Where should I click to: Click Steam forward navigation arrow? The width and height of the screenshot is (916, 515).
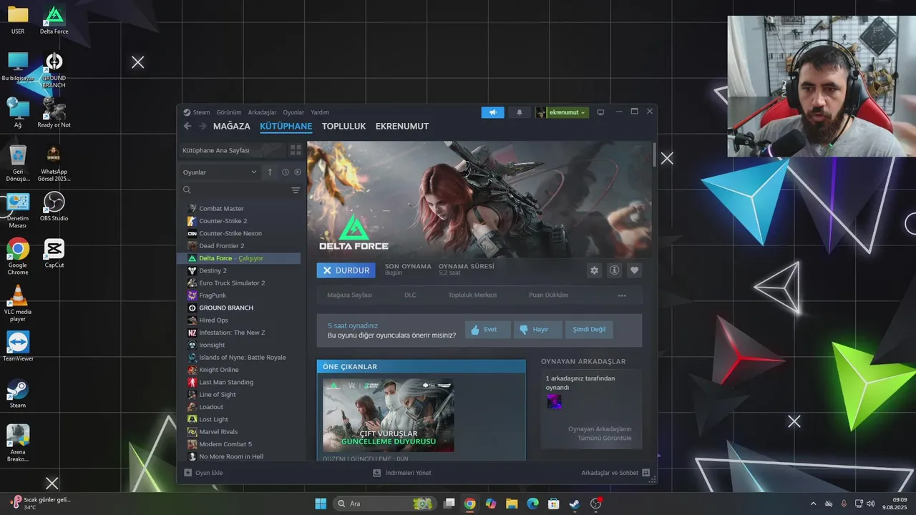[203, 126]
